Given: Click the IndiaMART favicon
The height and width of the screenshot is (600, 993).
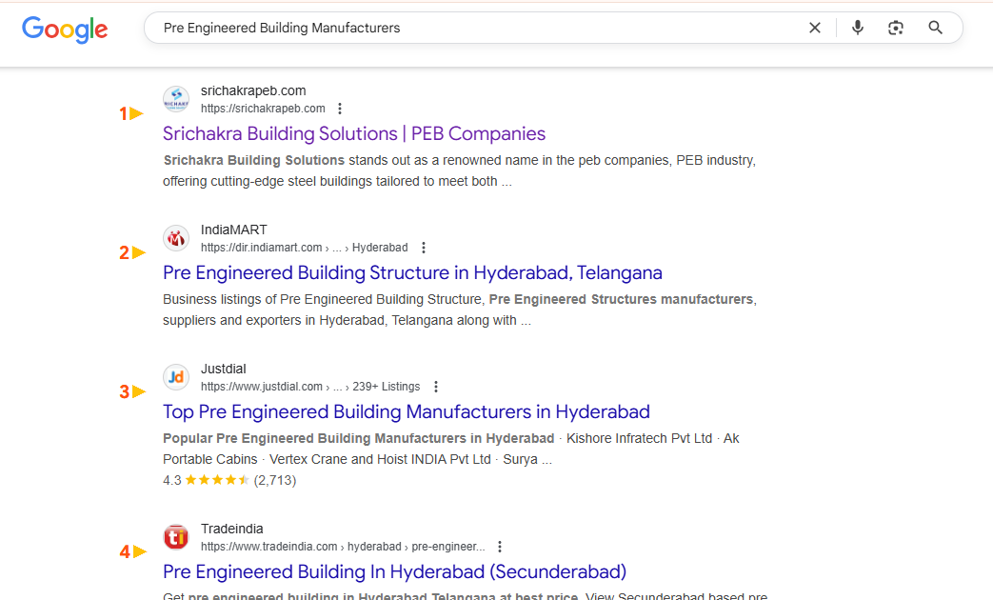Looking at the screenshot, I should coord(176,238).
